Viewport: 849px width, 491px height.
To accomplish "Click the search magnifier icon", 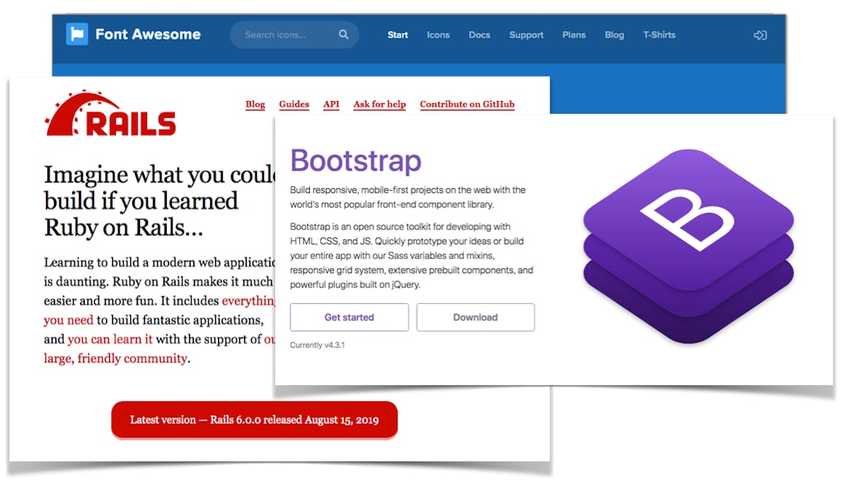I will [x=343, y=34].
